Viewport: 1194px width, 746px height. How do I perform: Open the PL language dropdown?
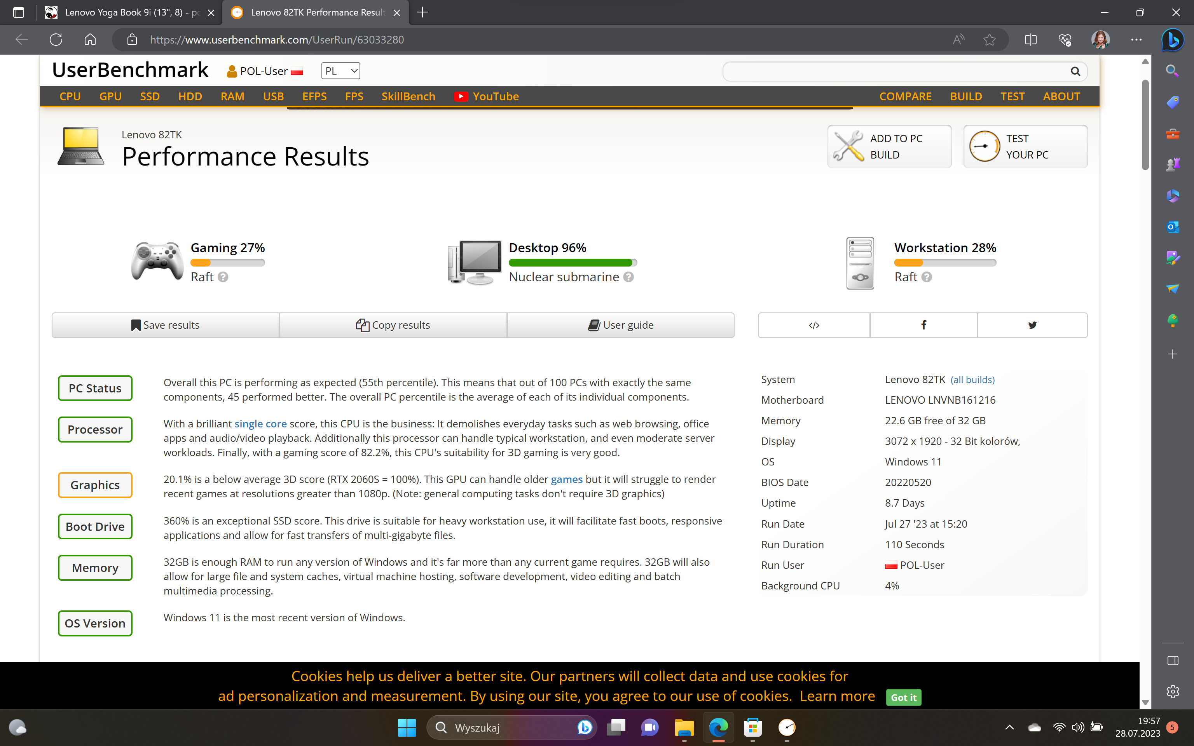pos(340,71)
